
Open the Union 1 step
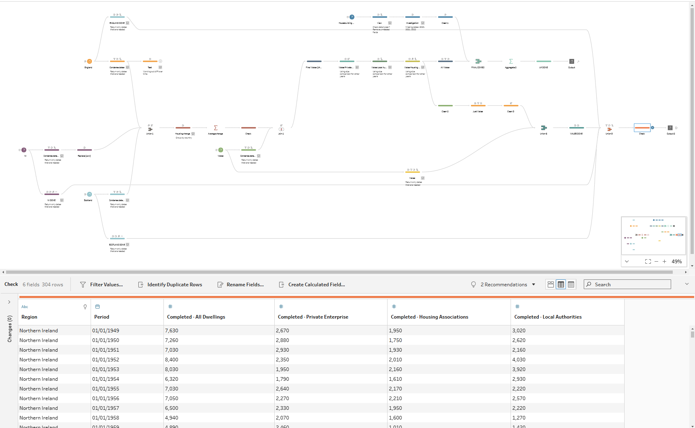pos(150,129)
